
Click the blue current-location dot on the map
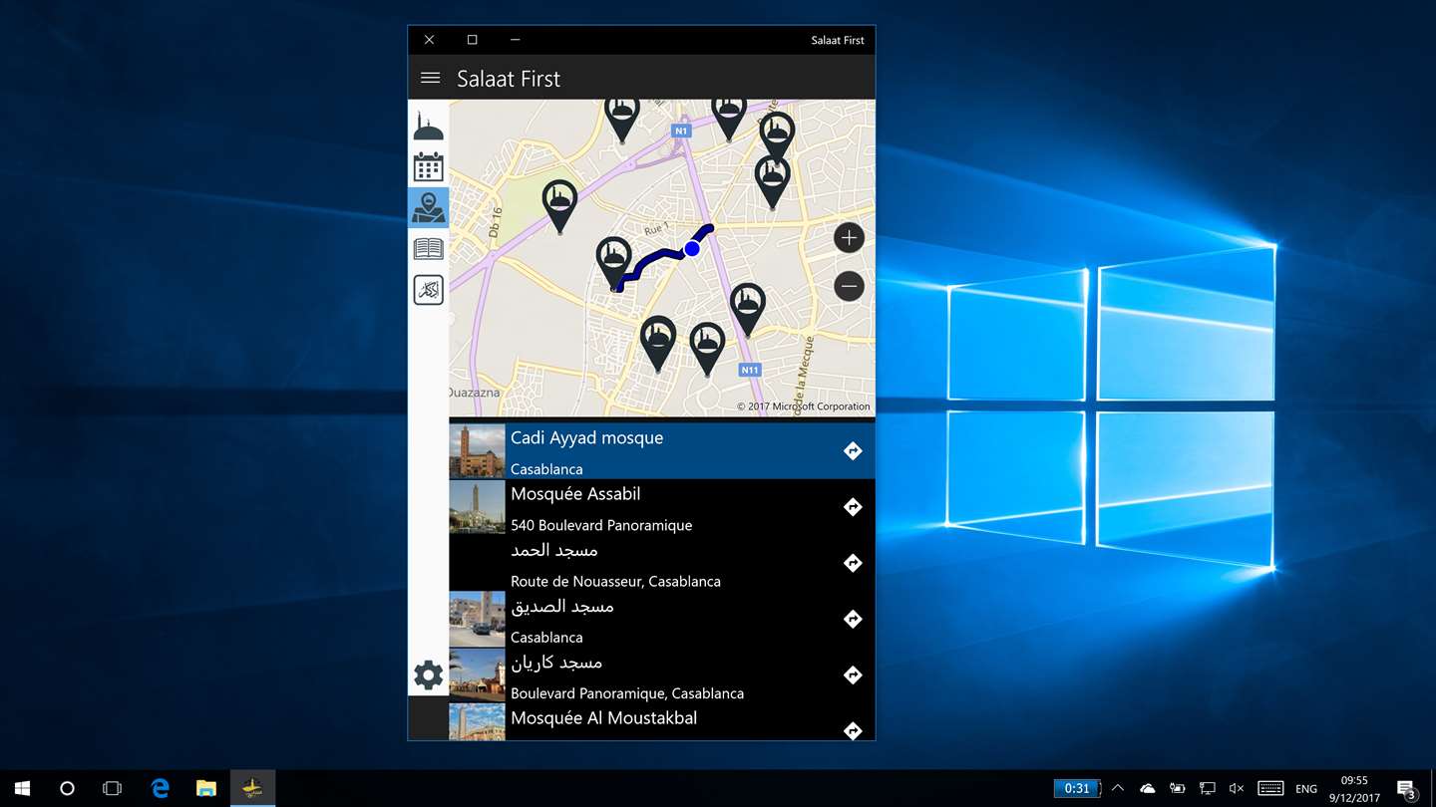[x=692, y=248]
